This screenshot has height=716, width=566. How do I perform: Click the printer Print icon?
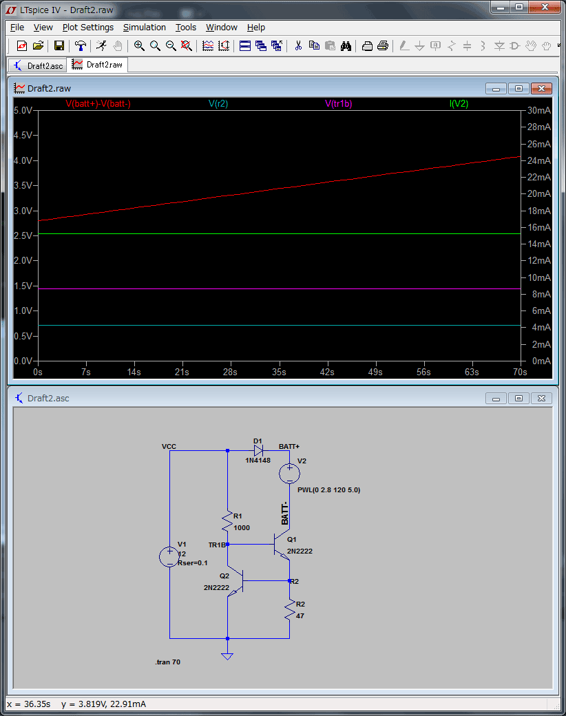tap(383, 45)
